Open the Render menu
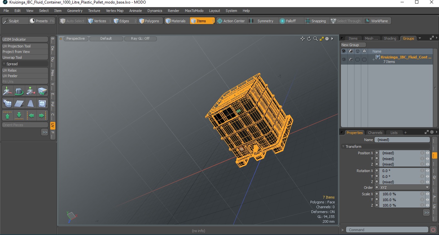Image resolution: width=439 pixels, height=235 pixels. 173,11
